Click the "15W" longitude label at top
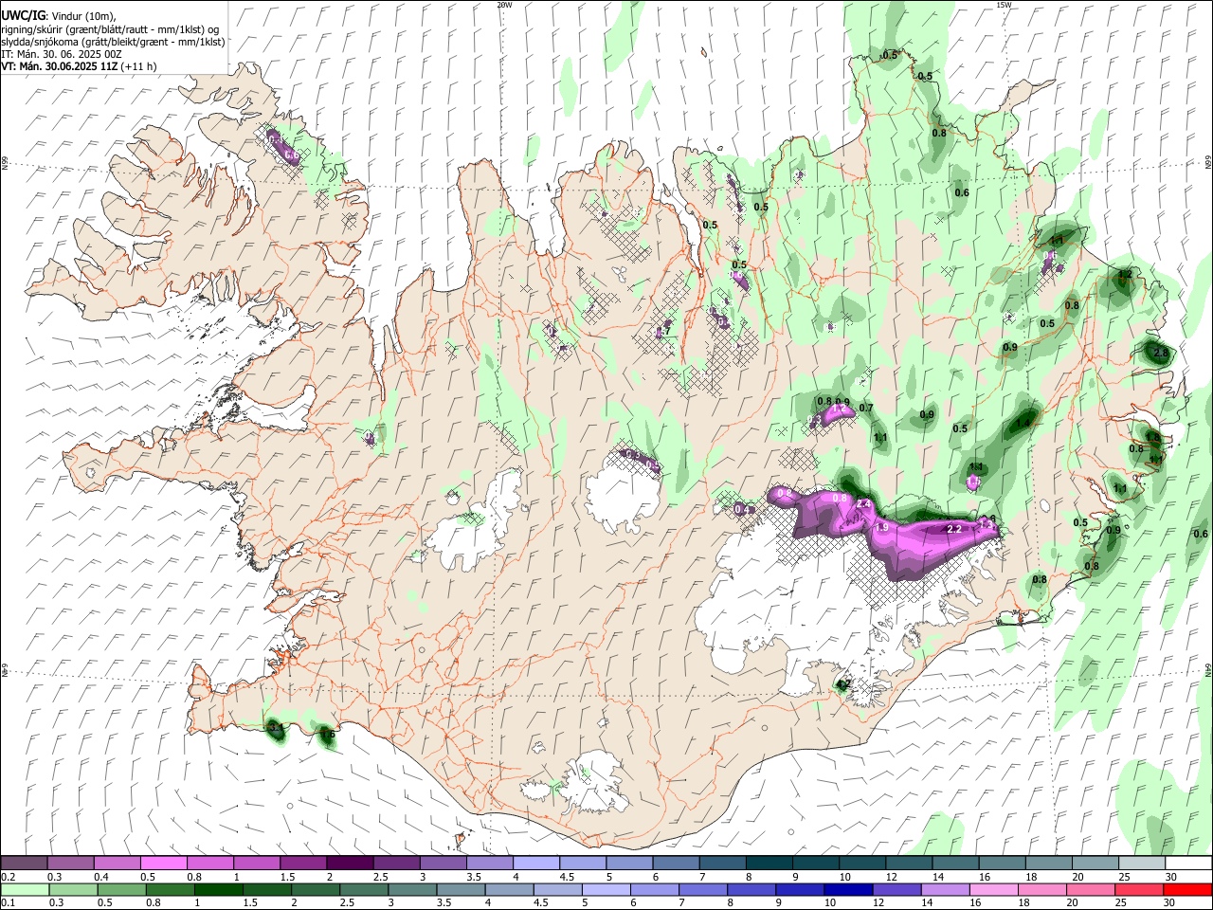 (x=1003, y=5)
